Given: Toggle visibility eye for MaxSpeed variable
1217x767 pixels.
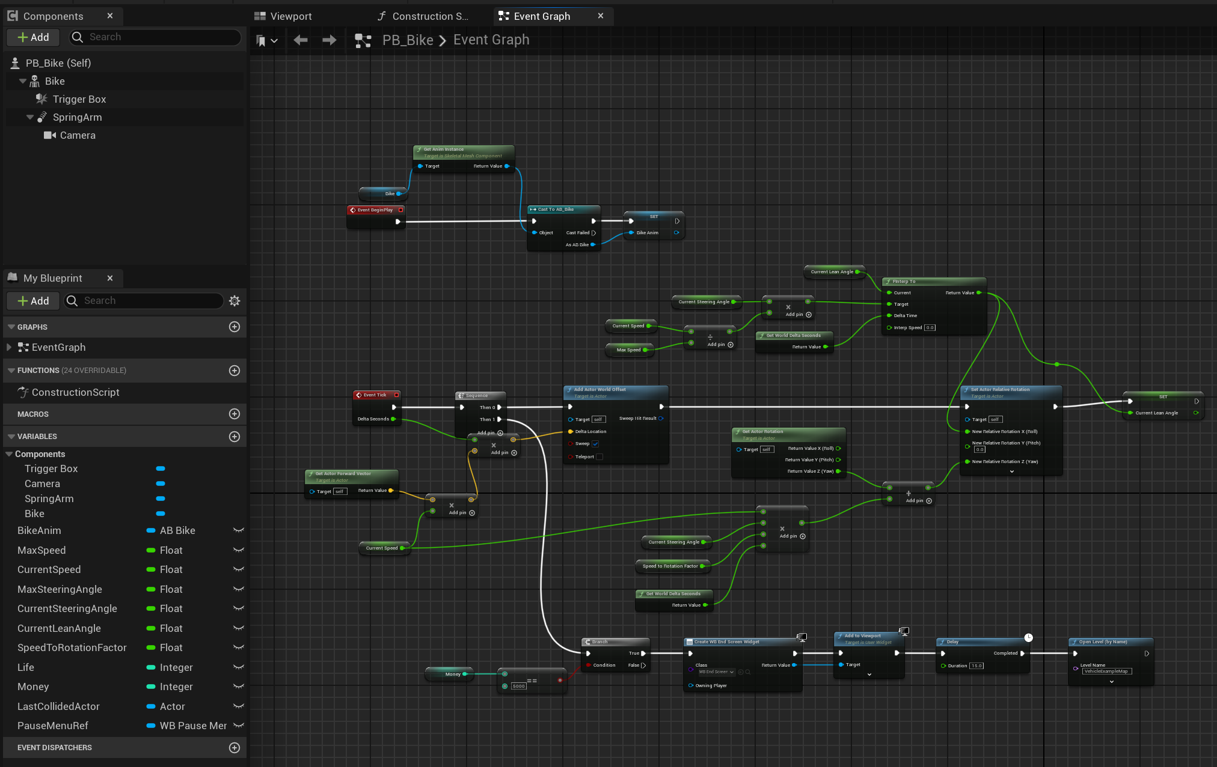Looking at the screenshot, I should click(239, 550).
